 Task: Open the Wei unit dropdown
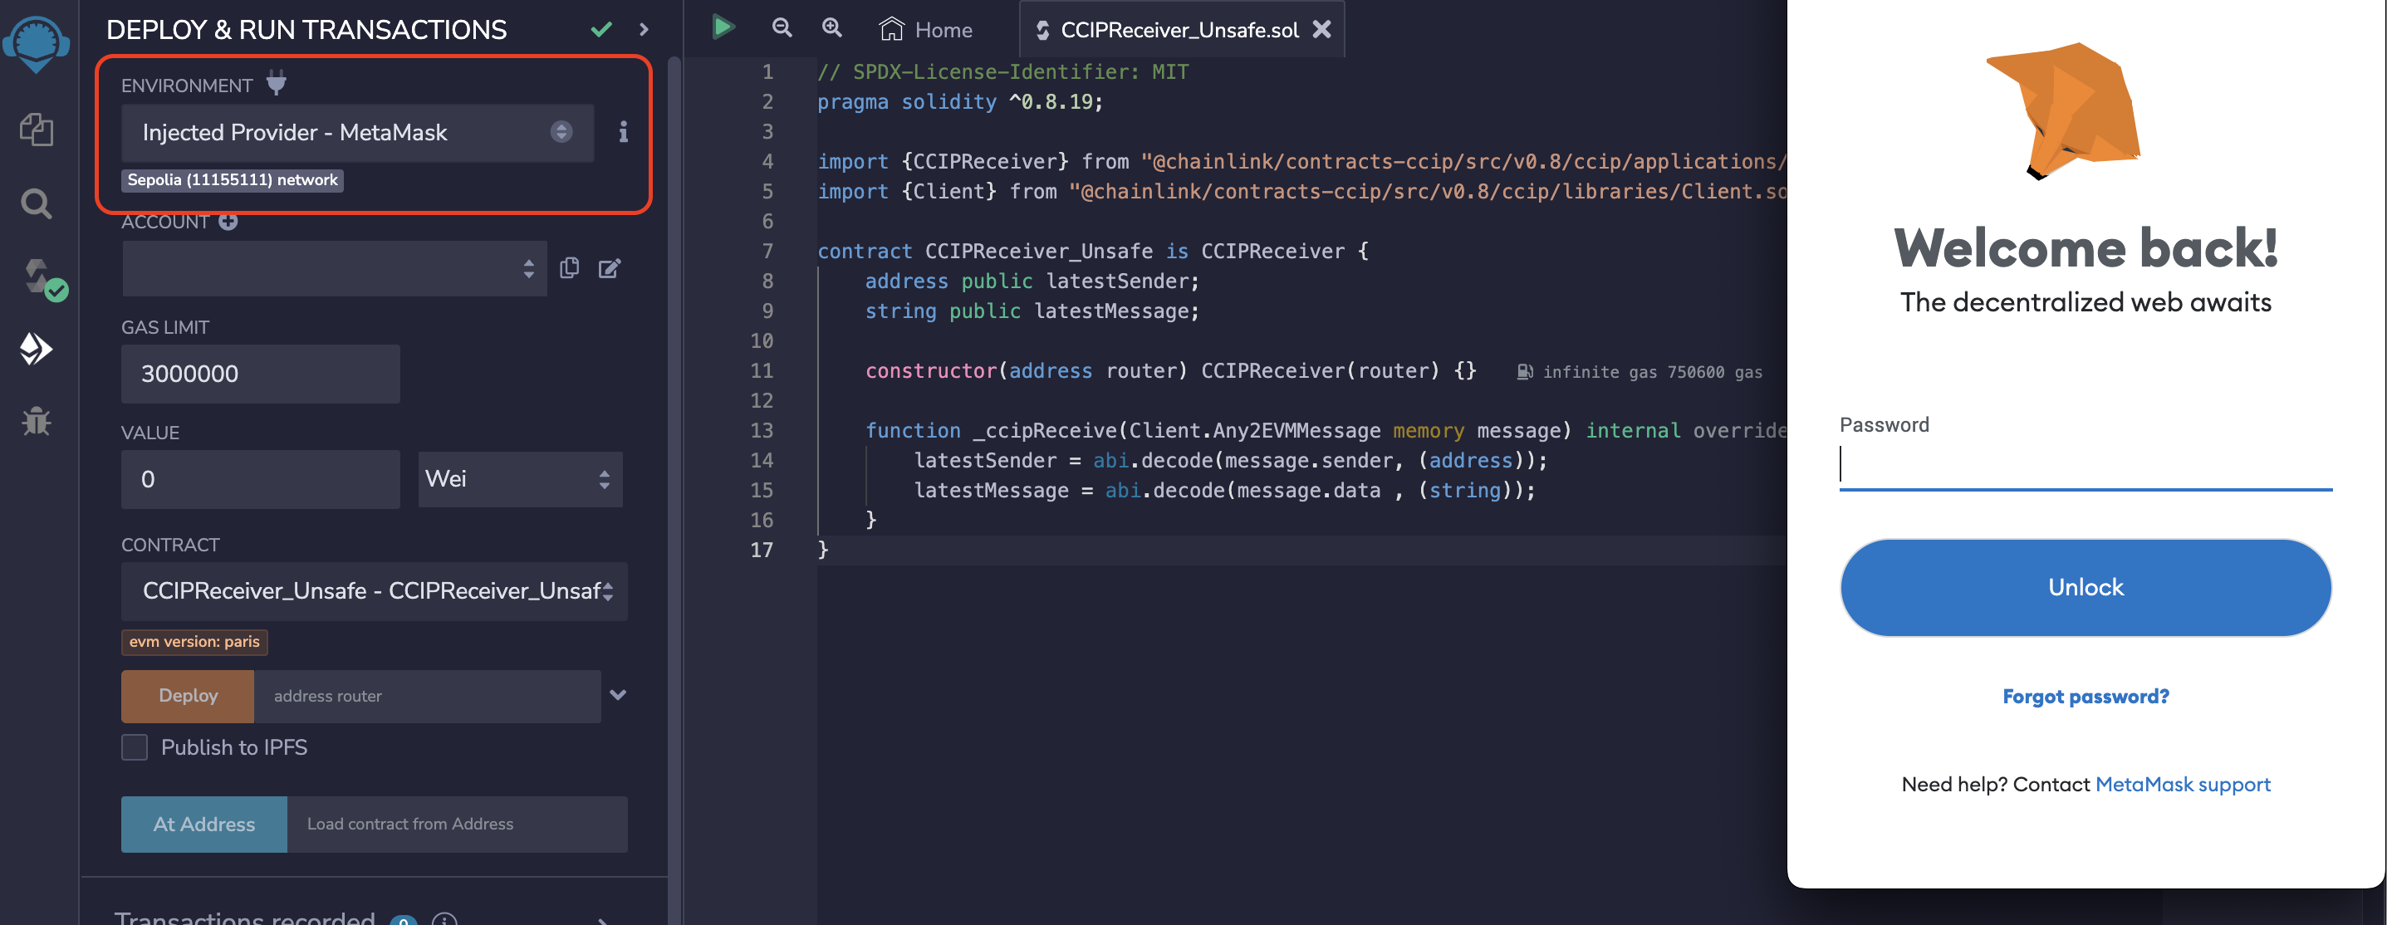click(519, 479)
